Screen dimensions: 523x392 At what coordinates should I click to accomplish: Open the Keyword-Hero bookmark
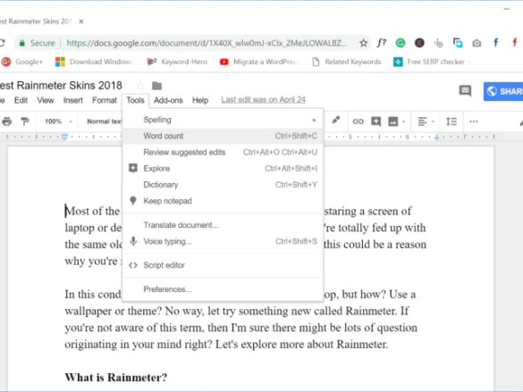[x=177, y=62]
